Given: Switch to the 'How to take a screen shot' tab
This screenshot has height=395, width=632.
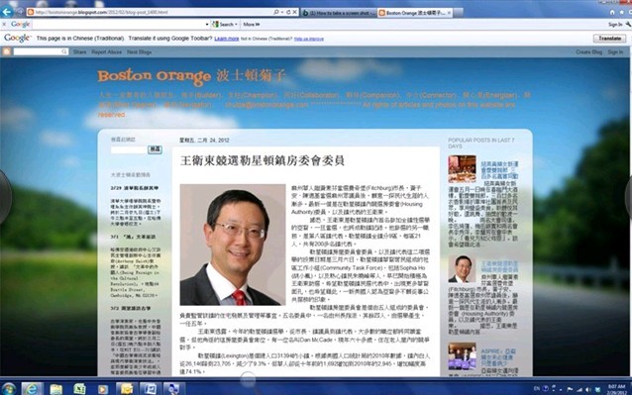Looking at the screenshot, I should tap(339, 13).
